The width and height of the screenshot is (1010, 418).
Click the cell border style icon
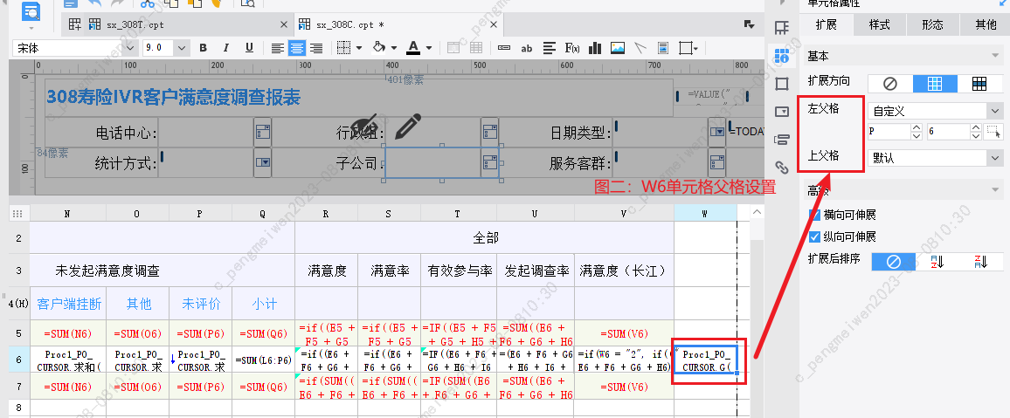point(344,48)
